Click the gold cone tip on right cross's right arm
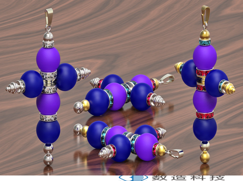This screenshot has height=181, width=243. pyautogui.click(x=229, y=88)
